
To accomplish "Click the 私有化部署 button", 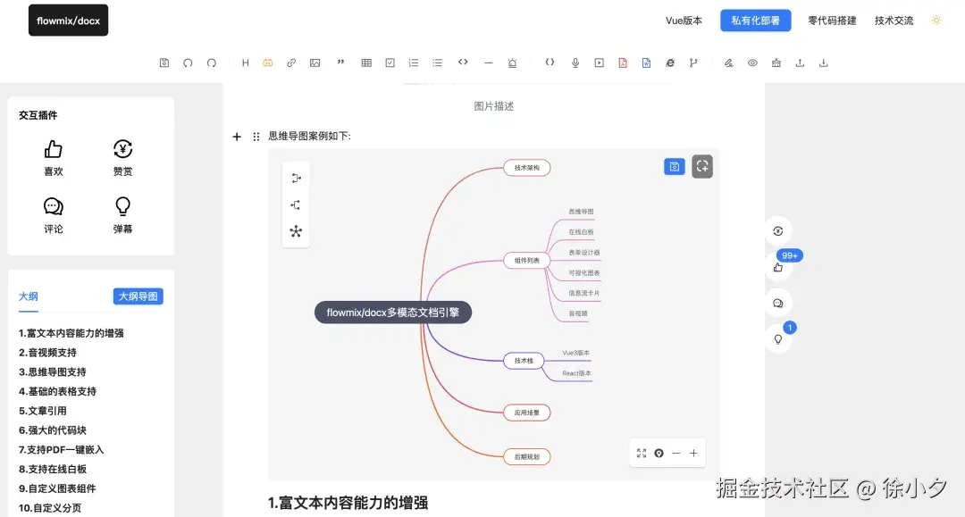I will coord(755,20).
